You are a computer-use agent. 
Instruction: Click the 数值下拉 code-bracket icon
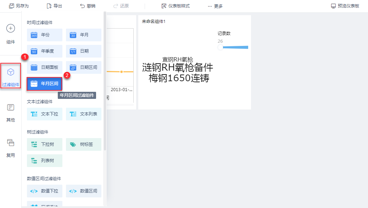tap(34, 191)
